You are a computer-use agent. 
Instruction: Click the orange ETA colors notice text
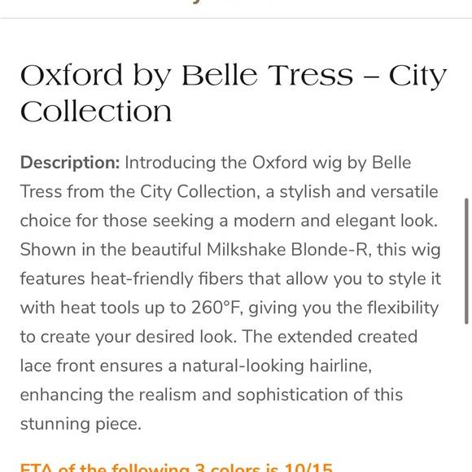(177, 467)
